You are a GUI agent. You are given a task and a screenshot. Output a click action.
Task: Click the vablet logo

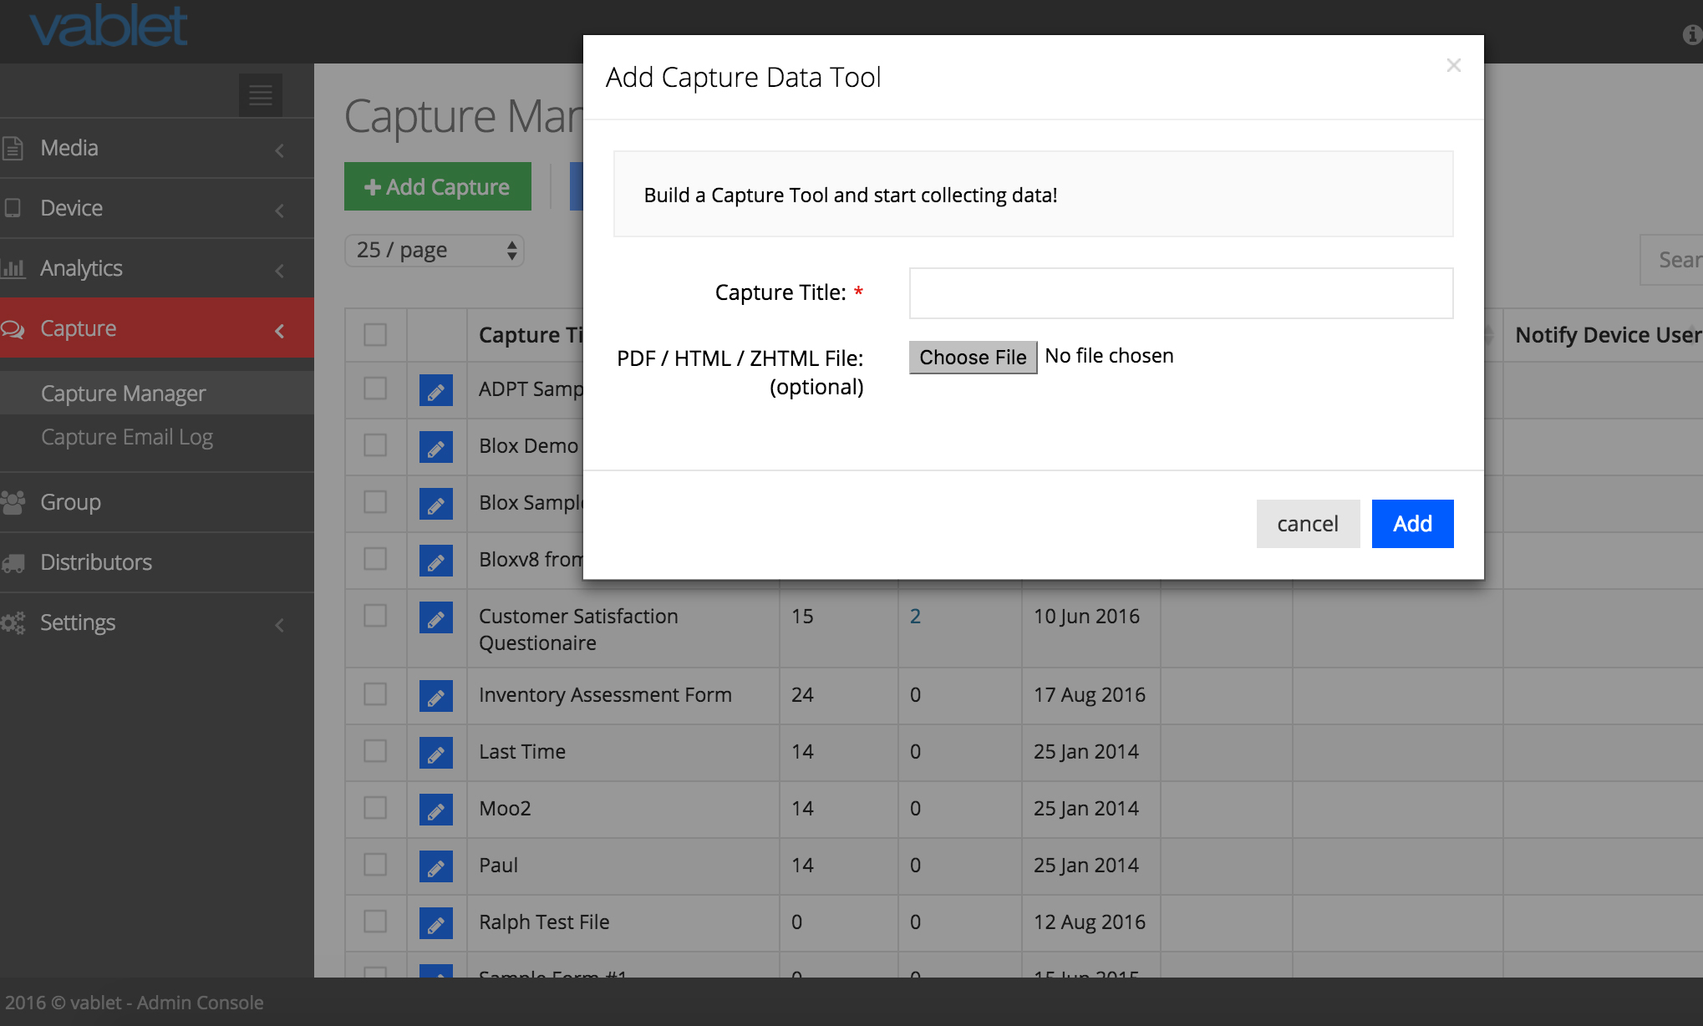tap(109, 27)
